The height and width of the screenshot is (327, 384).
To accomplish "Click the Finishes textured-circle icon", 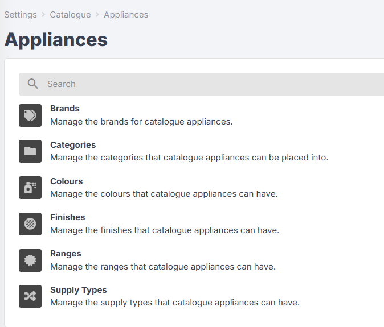I will click(30, 224).
